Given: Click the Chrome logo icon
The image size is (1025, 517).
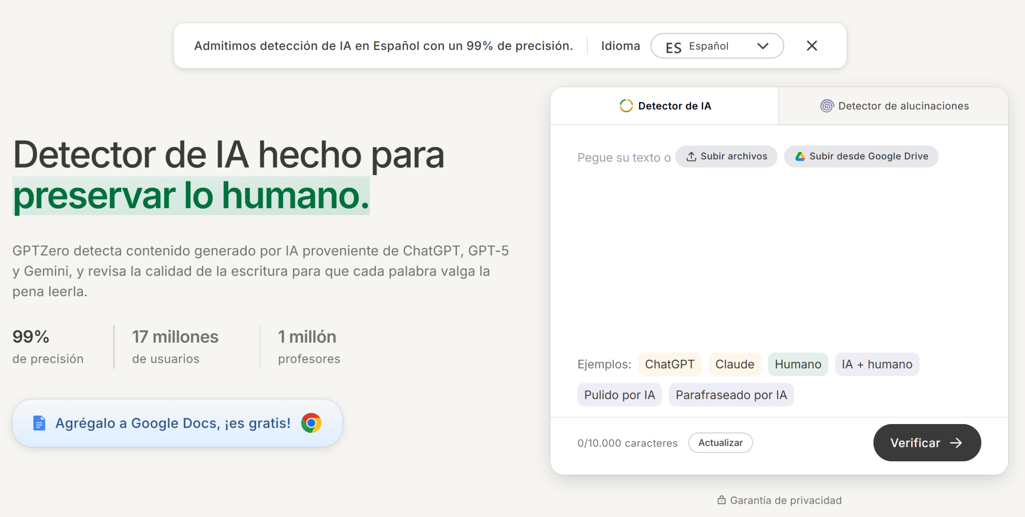Looking at the screenshot, I should [311, 423].
